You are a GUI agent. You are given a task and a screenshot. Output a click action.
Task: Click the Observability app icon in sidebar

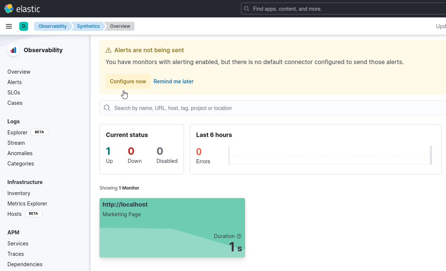(13, 50)
